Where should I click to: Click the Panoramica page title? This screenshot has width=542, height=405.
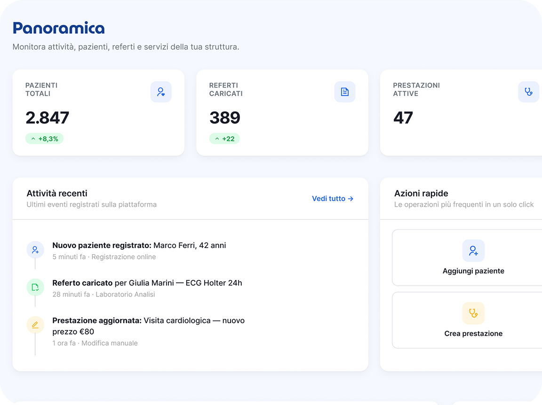pos(59,28)
